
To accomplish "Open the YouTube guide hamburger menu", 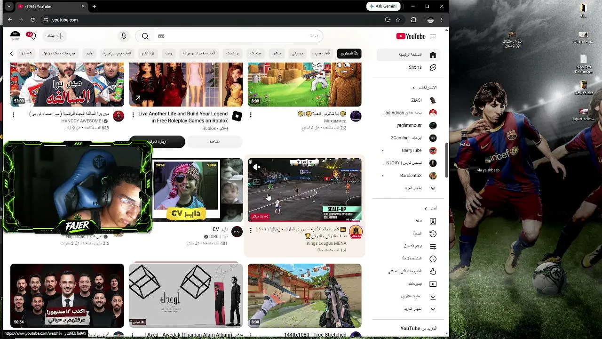I will tap(433, 36).
